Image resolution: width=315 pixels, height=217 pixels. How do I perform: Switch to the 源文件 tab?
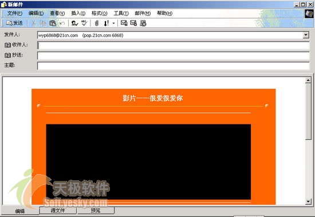coord(58,210)
